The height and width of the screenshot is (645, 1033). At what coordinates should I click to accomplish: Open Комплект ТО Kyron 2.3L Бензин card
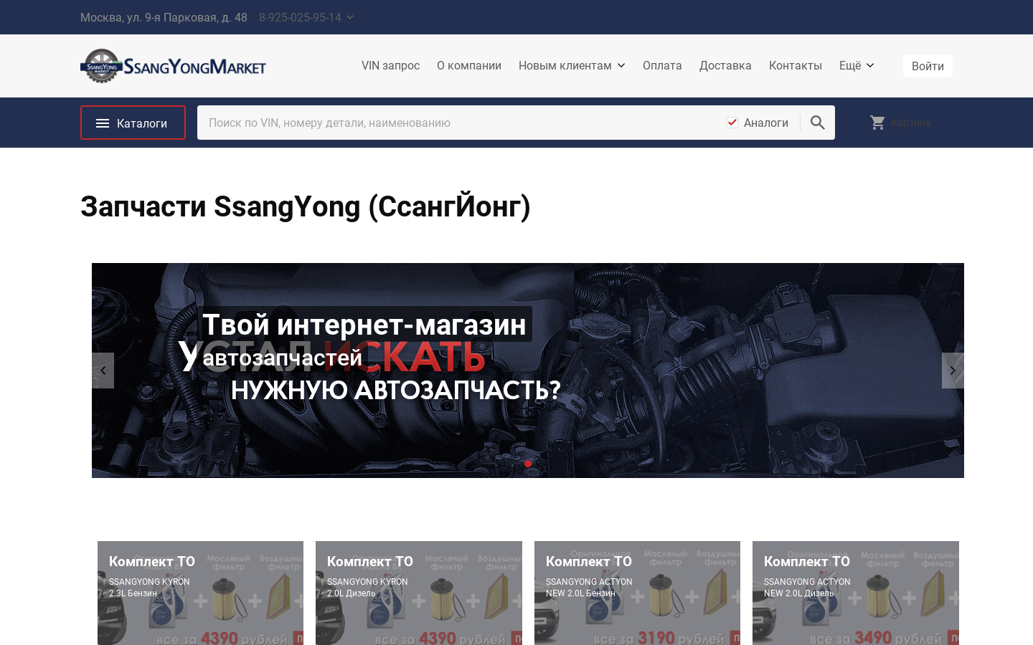coord(200,593)
